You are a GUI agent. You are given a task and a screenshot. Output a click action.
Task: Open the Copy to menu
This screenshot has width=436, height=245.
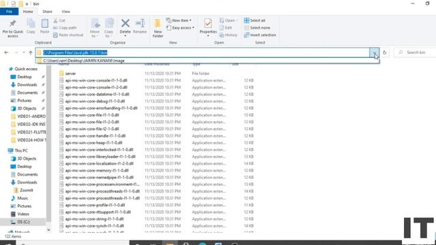tap(109, 28)
